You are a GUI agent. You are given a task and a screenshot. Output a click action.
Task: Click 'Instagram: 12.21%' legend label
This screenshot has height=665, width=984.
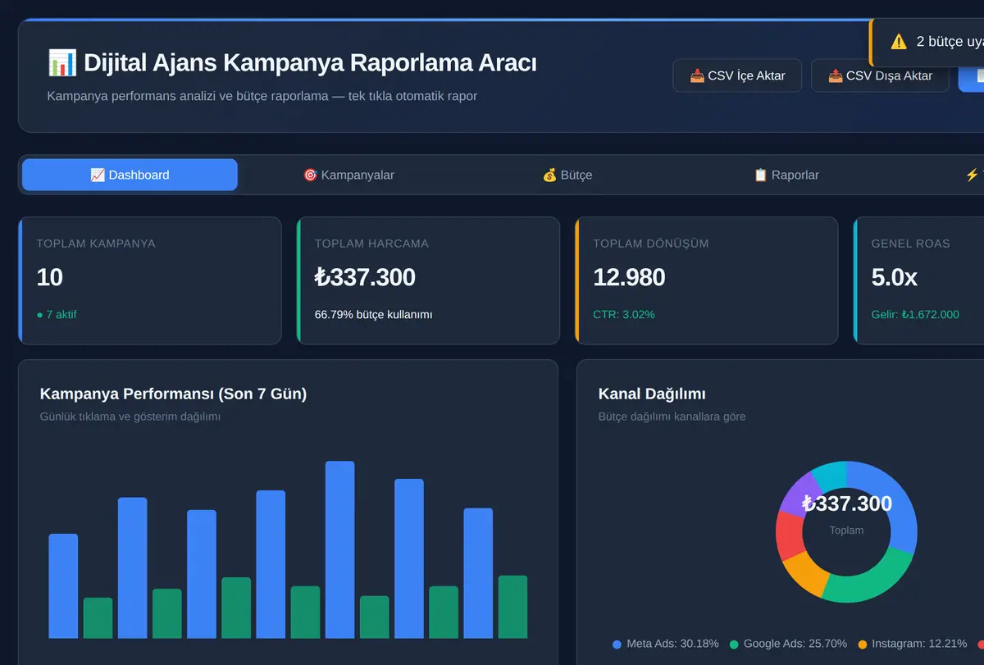(x=919, y=644)
